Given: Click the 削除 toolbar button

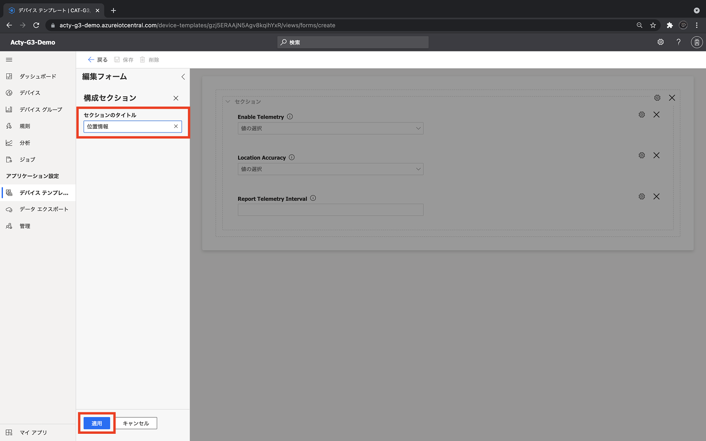Looking at the screenshot, I should point(149,60).
